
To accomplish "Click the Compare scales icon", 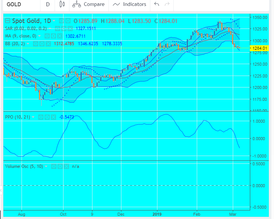I will (x=76, y=4).
